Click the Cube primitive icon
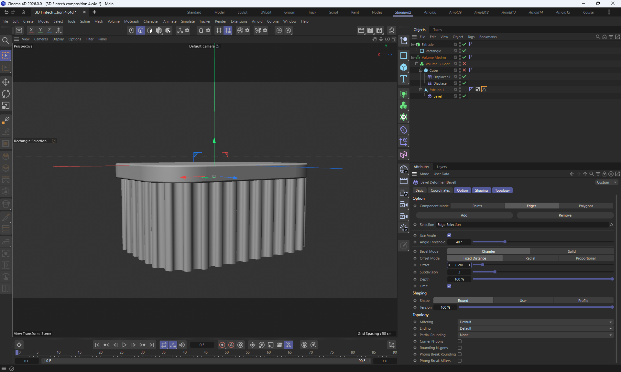Viewport: 621px width, 372px height. [404, 67]
